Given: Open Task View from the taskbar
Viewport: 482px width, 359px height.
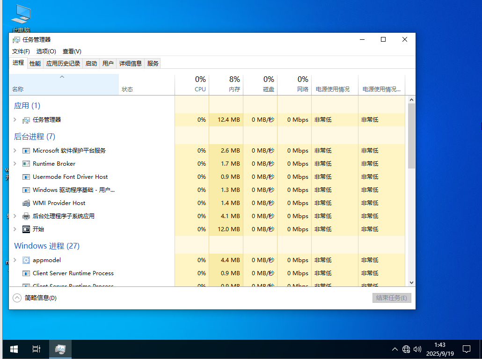Looking at the screenshot, I should pyautogui.click(x=36, y=349).
